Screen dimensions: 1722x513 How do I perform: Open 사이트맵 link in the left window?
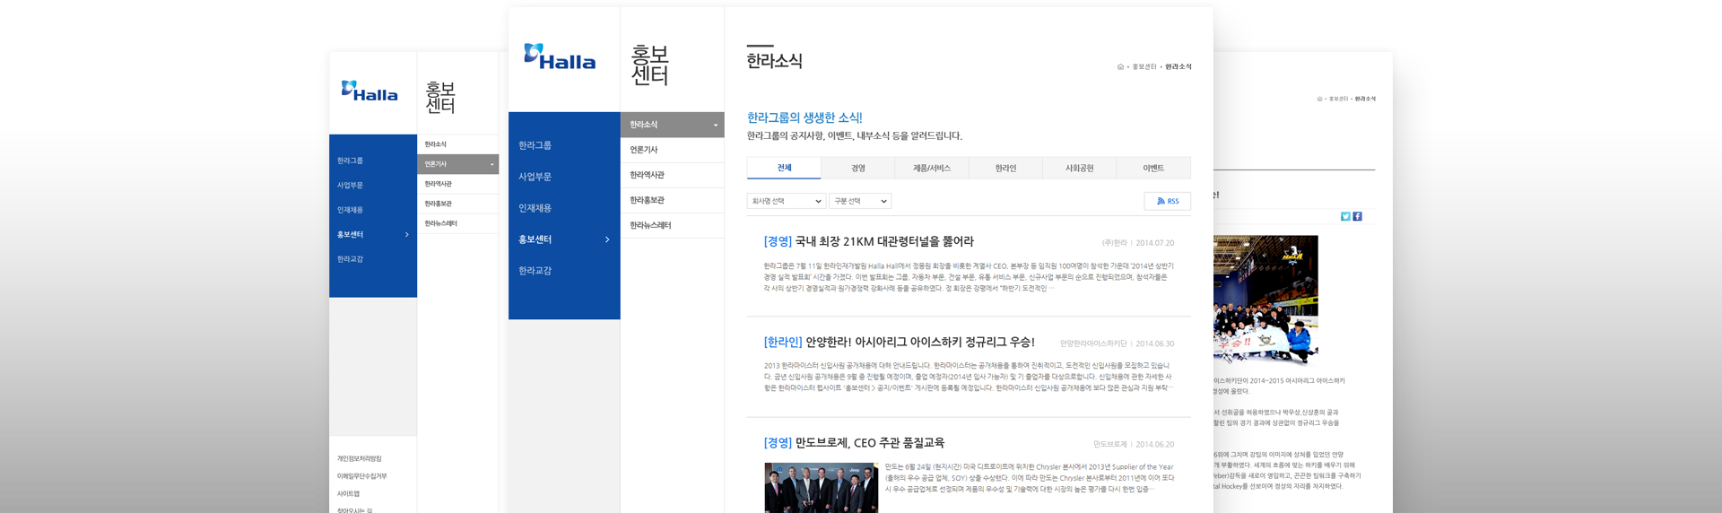coord(349,494)
